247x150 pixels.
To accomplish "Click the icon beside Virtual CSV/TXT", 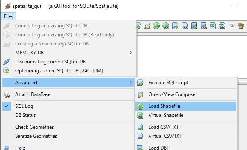I will click(140, 136).
